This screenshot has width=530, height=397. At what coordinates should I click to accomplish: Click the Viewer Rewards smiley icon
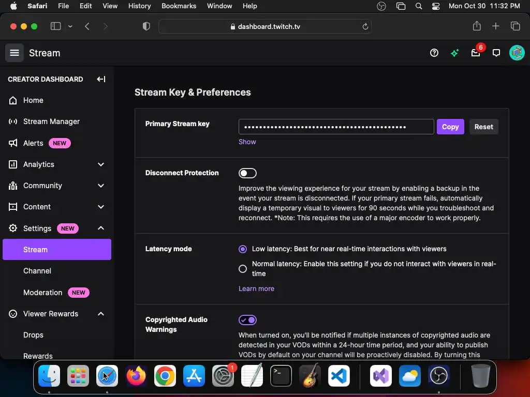[x=13, y=314]
